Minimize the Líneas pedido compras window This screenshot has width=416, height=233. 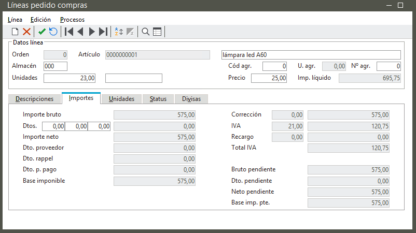(389, 5)
